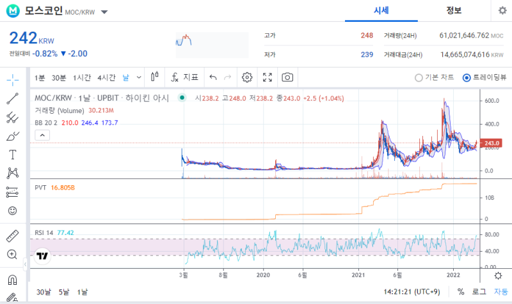Screen dimensions: 512x304
Task: Click the 지표 indicators label
Action: click(x=191, y=77)
